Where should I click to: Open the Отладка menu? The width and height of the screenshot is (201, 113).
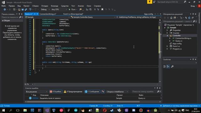pyautogui.click(x=45, y=6)
